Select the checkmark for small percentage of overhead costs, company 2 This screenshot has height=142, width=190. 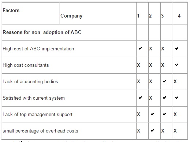tap(152, 131)
